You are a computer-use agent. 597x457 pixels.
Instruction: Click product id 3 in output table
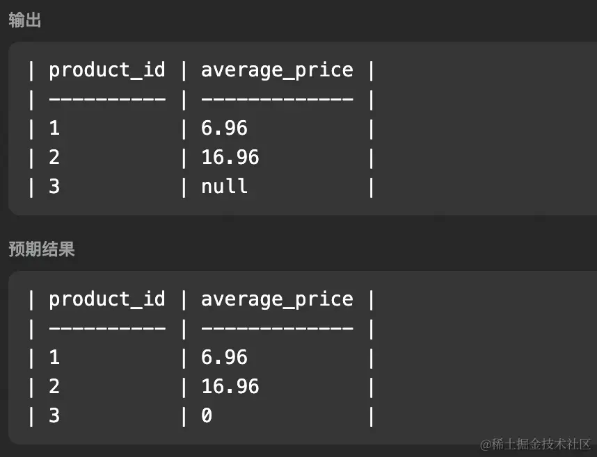[54, 186]
